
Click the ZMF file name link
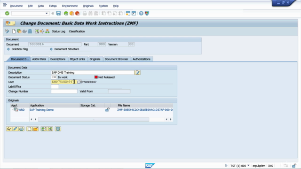click(145, 110)
